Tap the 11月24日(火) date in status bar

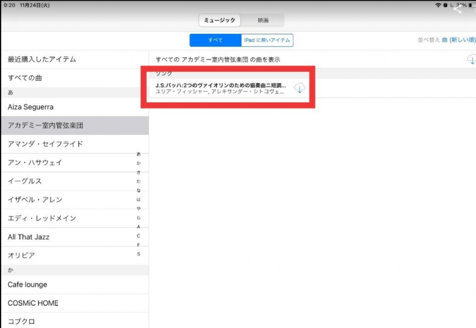[34, 5]
